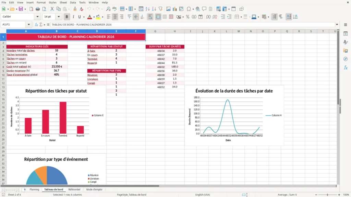The height and width of the screenshot is (197, 351).
Task: Click the zoom out minus button
Action: point(316,195)
